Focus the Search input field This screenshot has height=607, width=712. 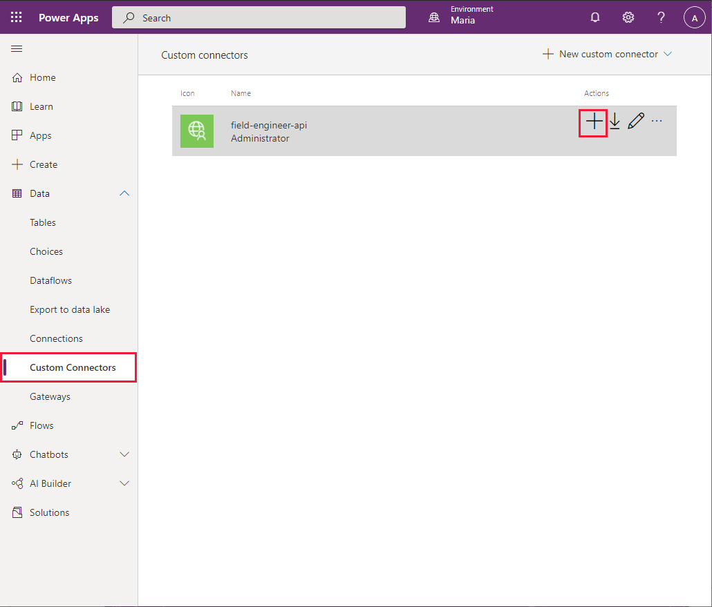pos(259,18)
